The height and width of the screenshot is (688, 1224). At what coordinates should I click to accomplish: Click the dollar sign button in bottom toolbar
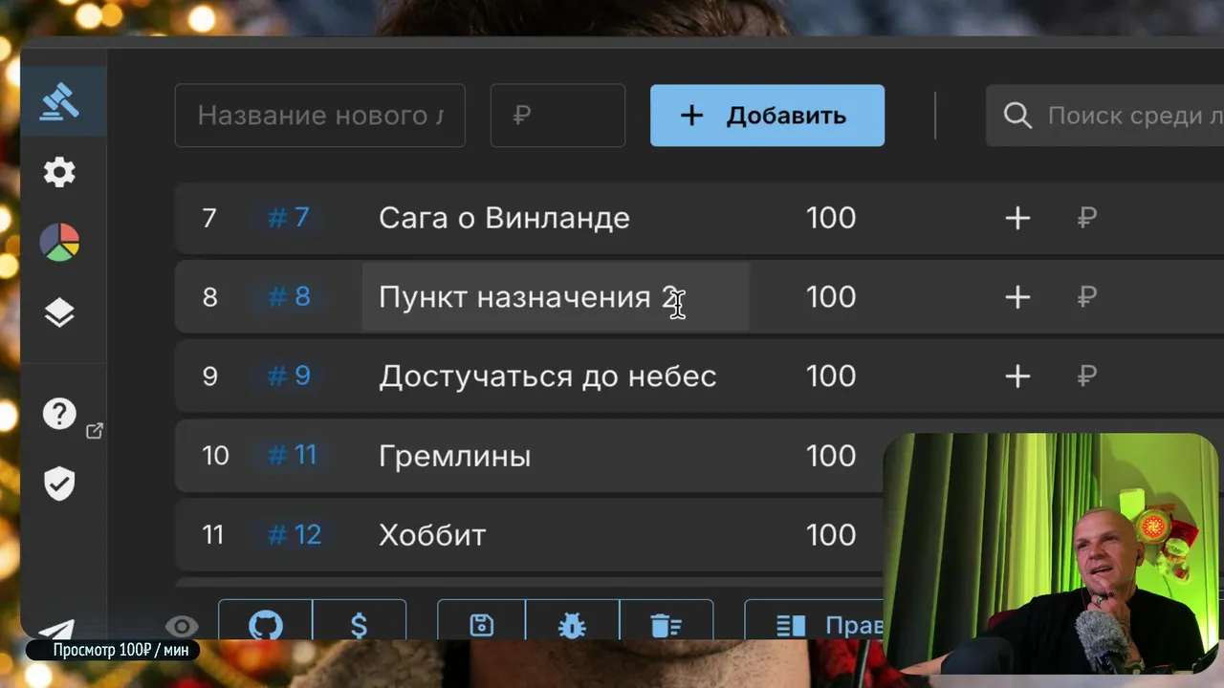pos(360,621)
